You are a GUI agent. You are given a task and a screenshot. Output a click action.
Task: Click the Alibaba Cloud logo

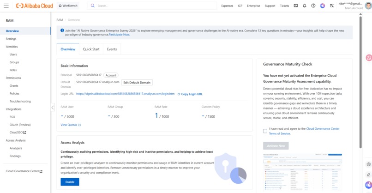[x=35, y=6]
